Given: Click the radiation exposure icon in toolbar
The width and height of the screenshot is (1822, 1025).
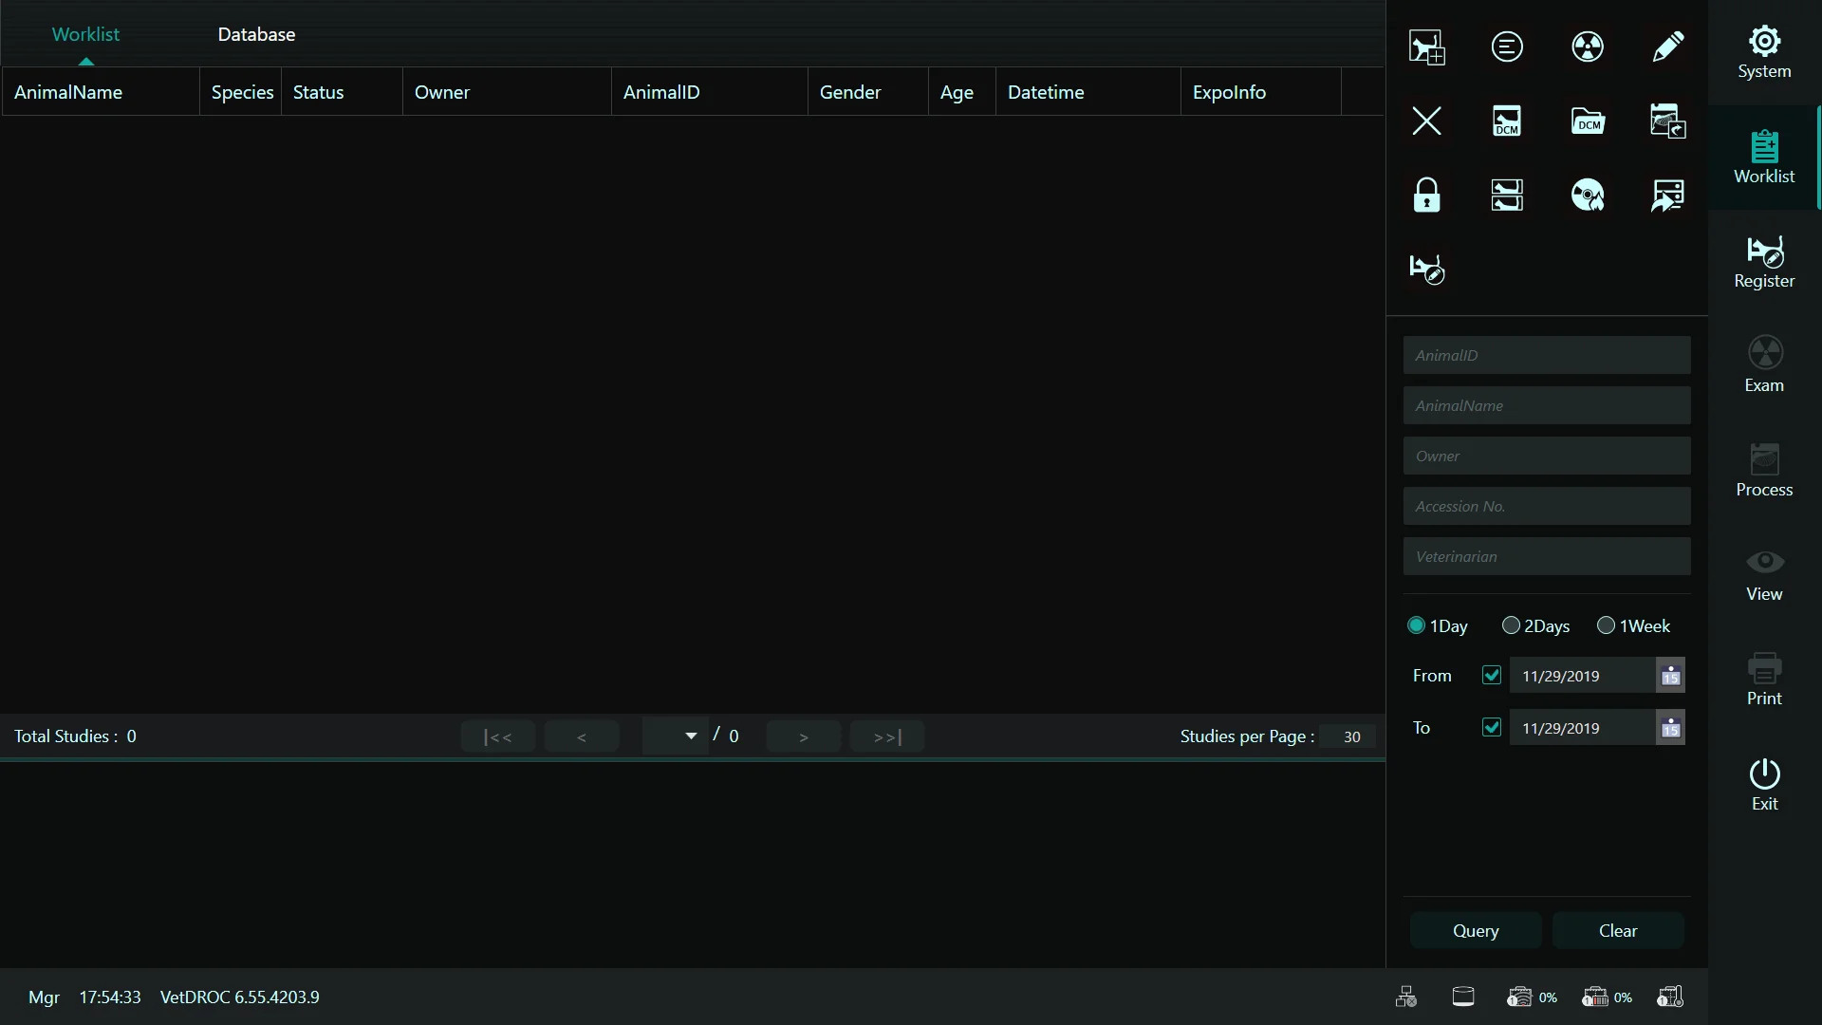Looking at the screenshot, I should pyautogui.click(x=1588, y=47).
